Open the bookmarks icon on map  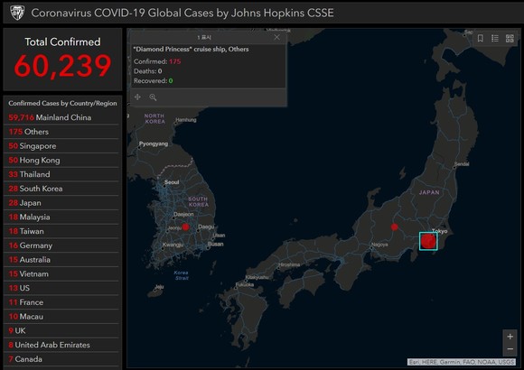click(481, 39)
